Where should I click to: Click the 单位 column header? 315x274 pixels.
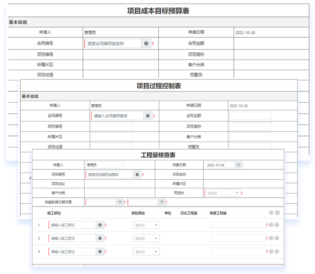click(168, 213)
